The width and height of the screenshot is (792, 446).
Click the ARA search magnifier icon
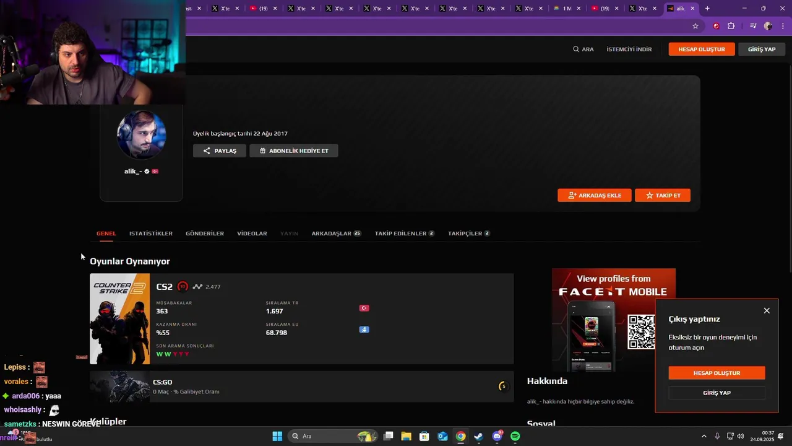click(576, 49)
